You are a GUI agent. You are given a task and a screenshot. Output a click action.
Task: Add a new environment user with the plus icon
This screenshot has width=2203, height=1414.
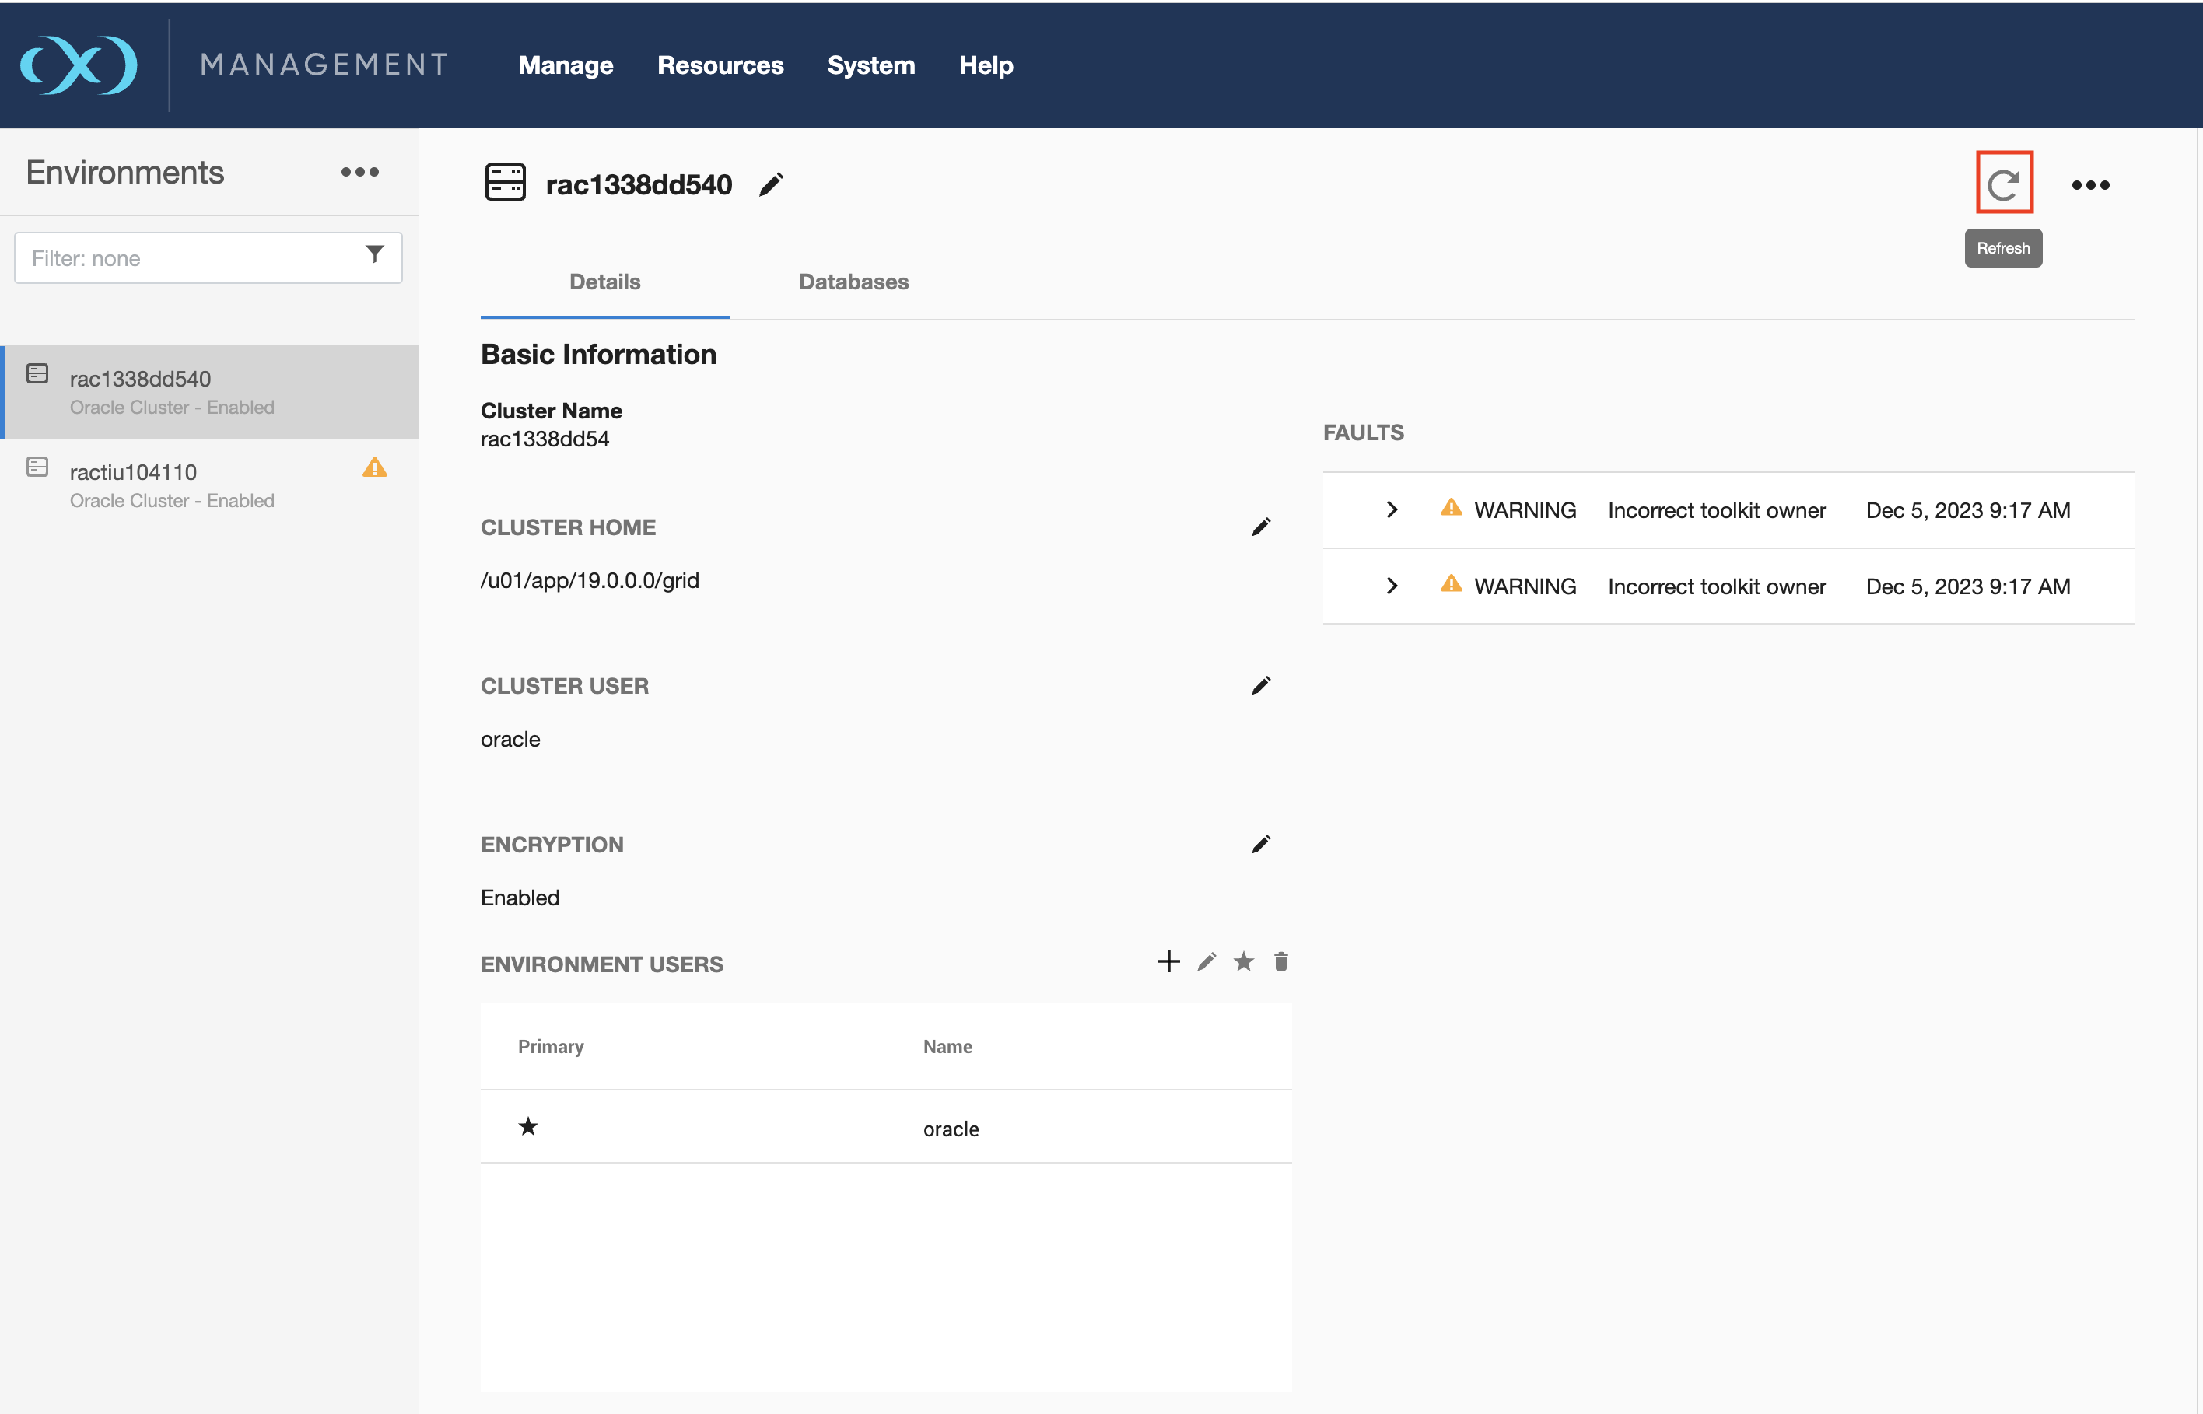pyautogui.click(x=1168, y=961)
